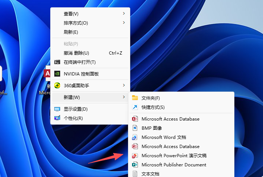
Task: Create a new 文件夹(F)
Action: point(181,98)
